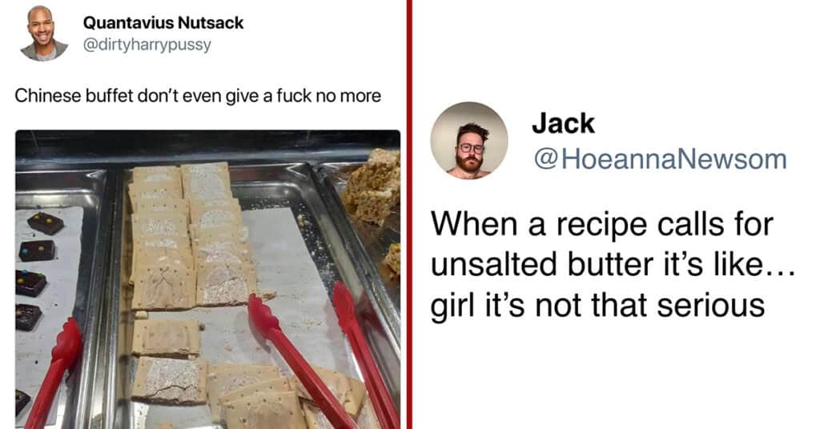Click the red tongs on the left tray
This screenshot has height=429, width=820.
coord(54,372)
